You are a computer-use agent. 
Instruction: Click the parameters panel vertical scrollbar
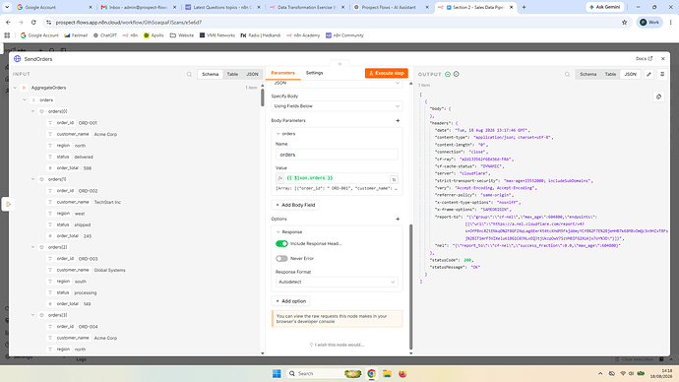(410, 286)
